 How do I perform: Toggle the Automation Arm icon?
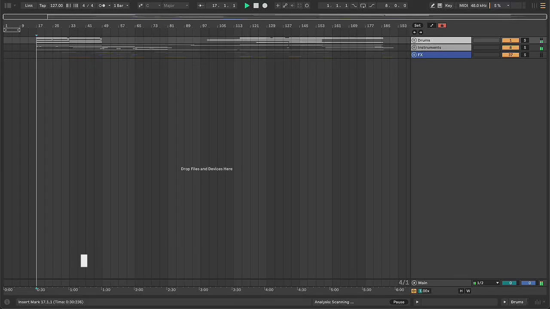tap(285, 6)
